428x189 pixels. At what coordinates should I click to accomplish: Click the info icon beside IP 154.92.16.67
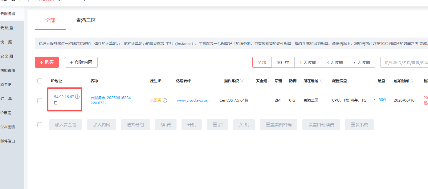(77, 97)
